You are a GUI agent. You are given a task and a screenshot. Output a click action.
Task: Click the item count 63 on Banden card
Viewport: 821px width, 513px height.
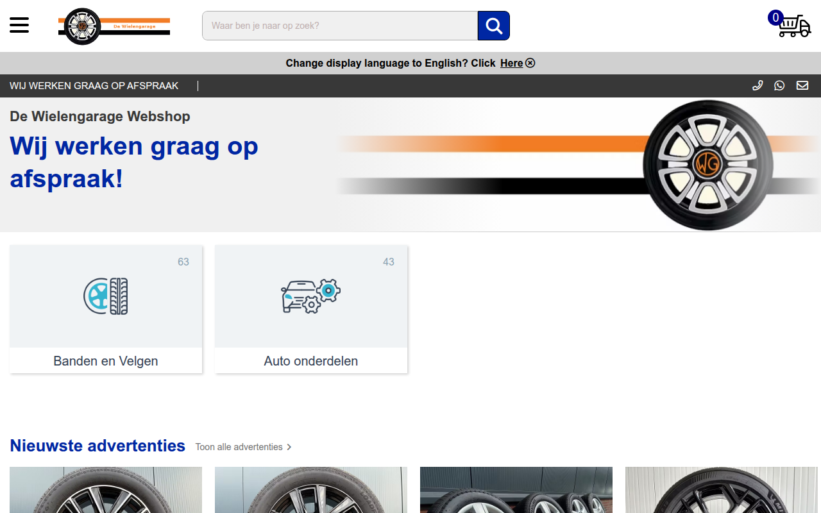tap(183, 262)
